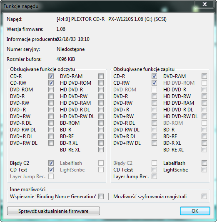Toggle DVD+R DL checkbox in zapisu group
The width and height of the screenshot is (217, 222).
(154, 136)
